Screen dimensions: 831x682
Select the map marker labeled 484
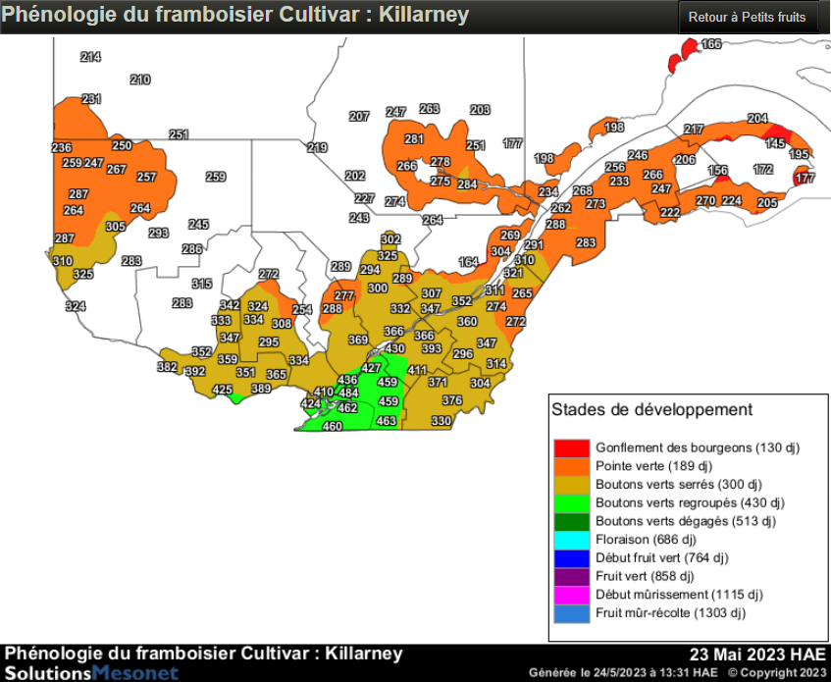click(x=348, y=393)
